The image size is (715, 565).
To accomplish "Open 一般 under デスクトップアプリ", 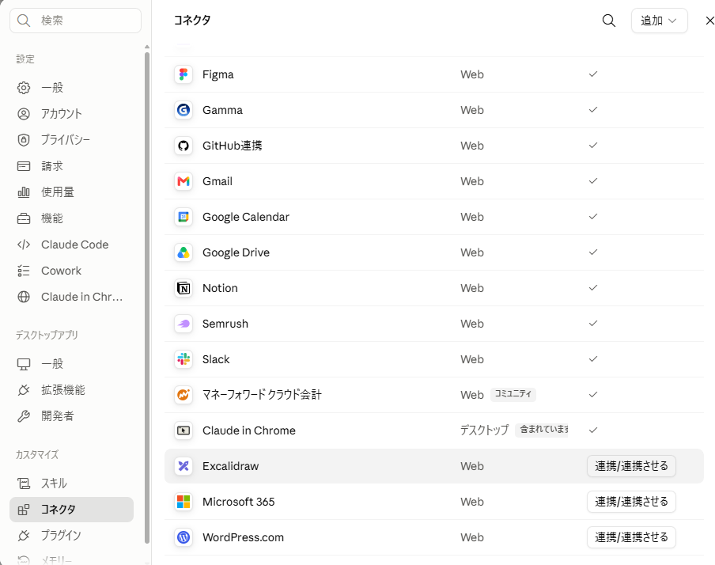I will [x=72, y=364].
